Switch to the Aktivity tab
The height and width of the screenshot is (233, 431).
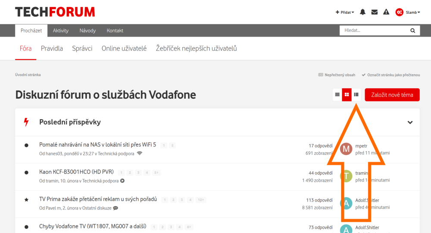[x=61, y=31]
